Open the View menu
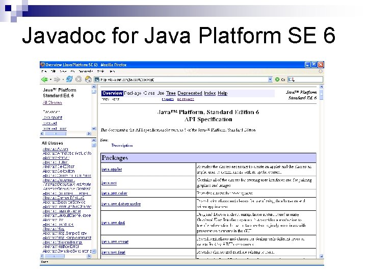The height and width of the screenshot is (275, 367). point(63,71)
